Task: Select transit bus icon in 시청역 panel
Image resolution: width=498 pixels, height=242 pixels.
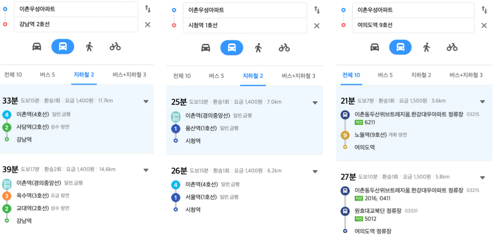Action: pyautogui.click(x=232, y=48)
